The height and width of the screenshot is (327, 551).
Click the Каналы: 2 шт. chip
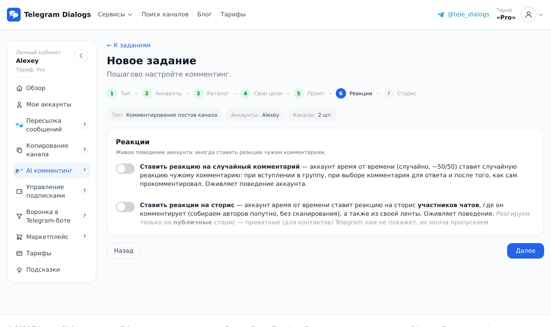pyautogui.click(x=313, y=115)
